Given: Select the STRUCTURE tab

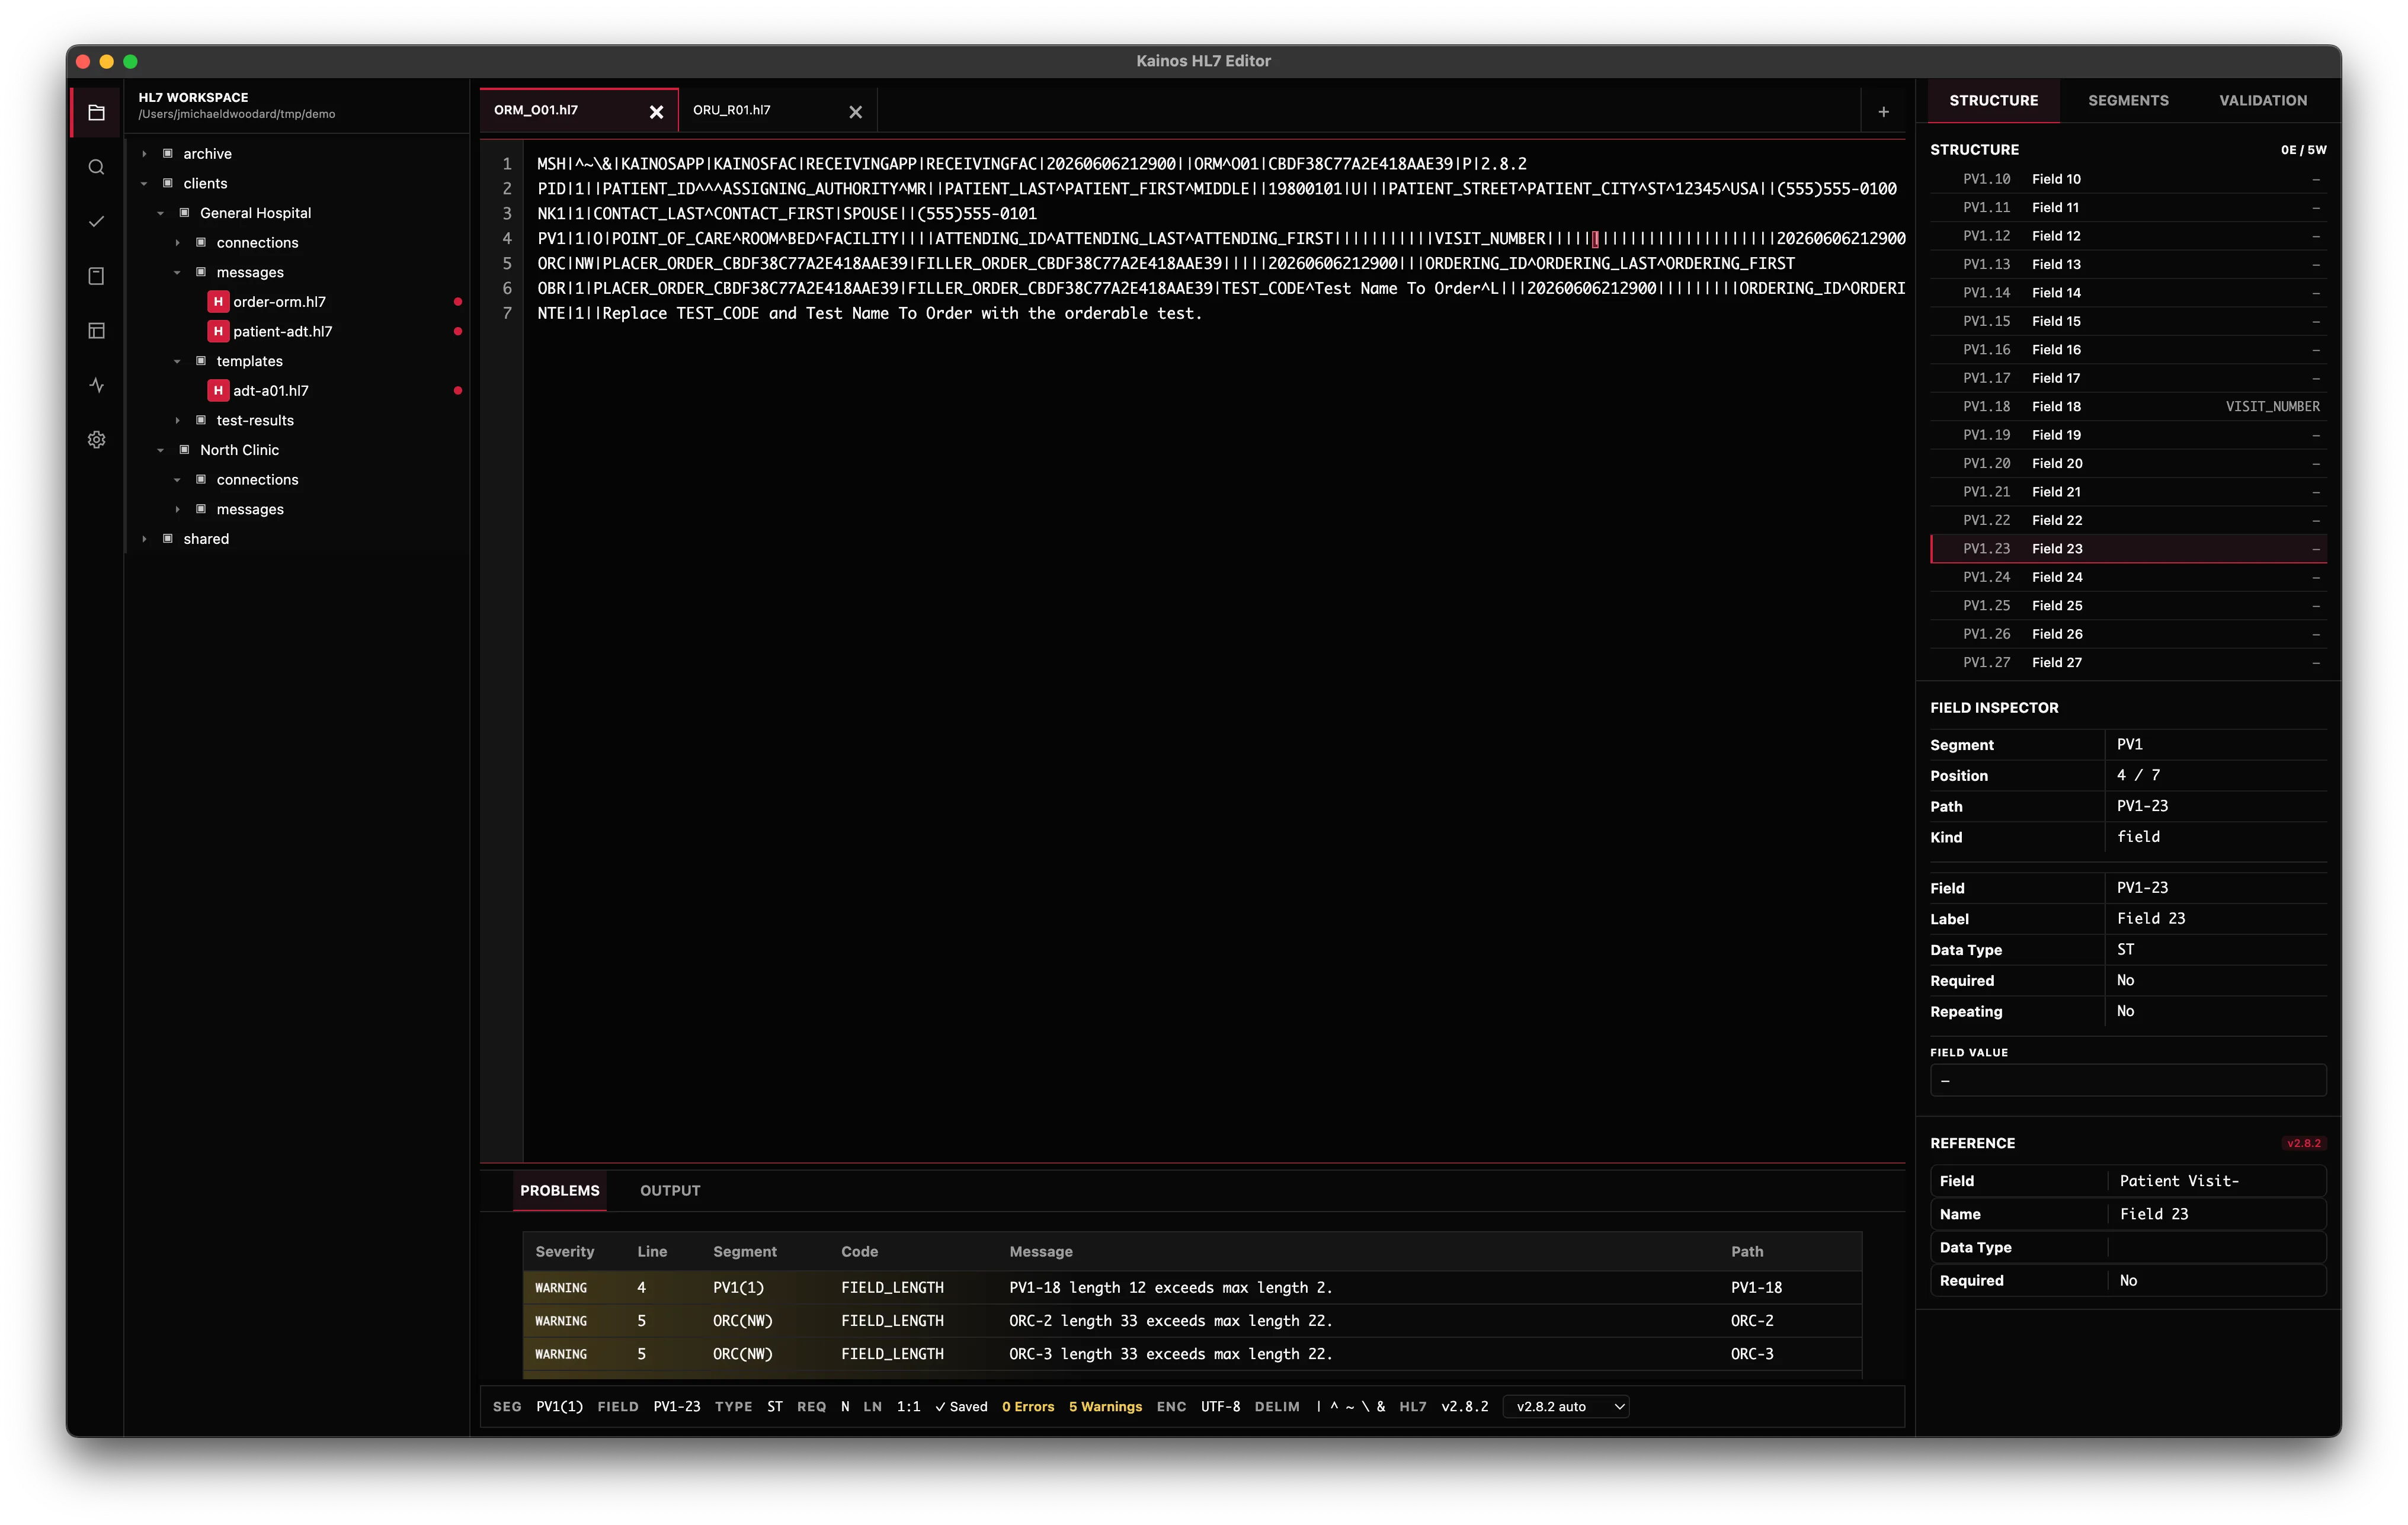Looking at the screenshot, I should tap(1993, 100).
